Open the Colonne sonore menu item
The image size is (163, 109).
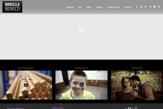114,7
